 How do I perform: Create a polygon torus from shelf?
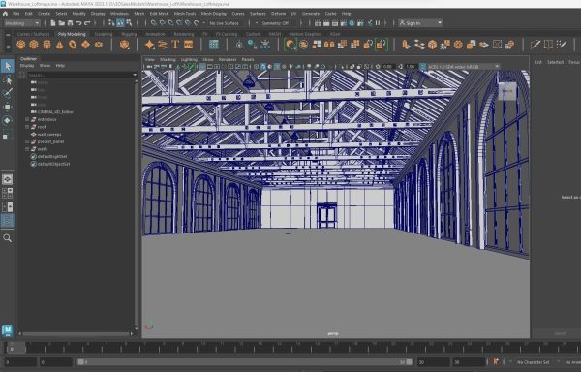[x=73, y=45]
